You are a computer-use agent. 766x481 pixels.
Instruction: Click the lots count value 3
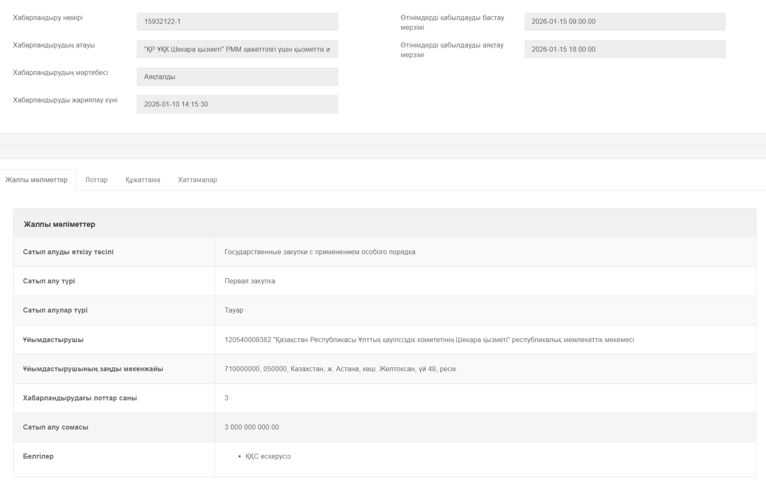[227, 398]
